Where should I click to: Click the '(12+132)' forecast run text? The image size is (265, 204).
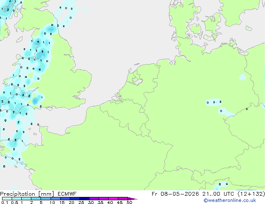[251, 194]
